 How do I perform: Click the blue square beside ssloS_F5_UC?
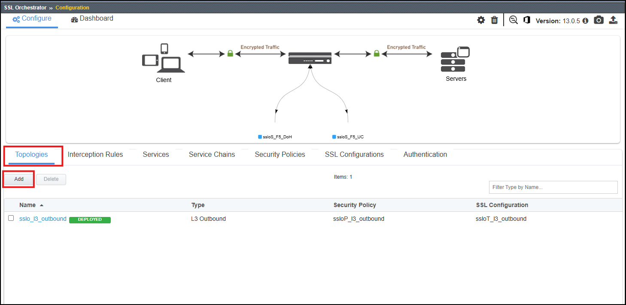click(x=334, y=137)
